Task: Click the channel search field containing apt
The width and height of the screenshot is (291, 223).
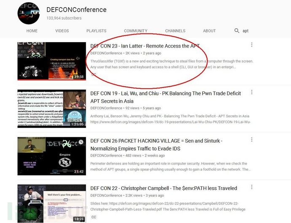Action: pyautogui.click(x=245, y=31)
